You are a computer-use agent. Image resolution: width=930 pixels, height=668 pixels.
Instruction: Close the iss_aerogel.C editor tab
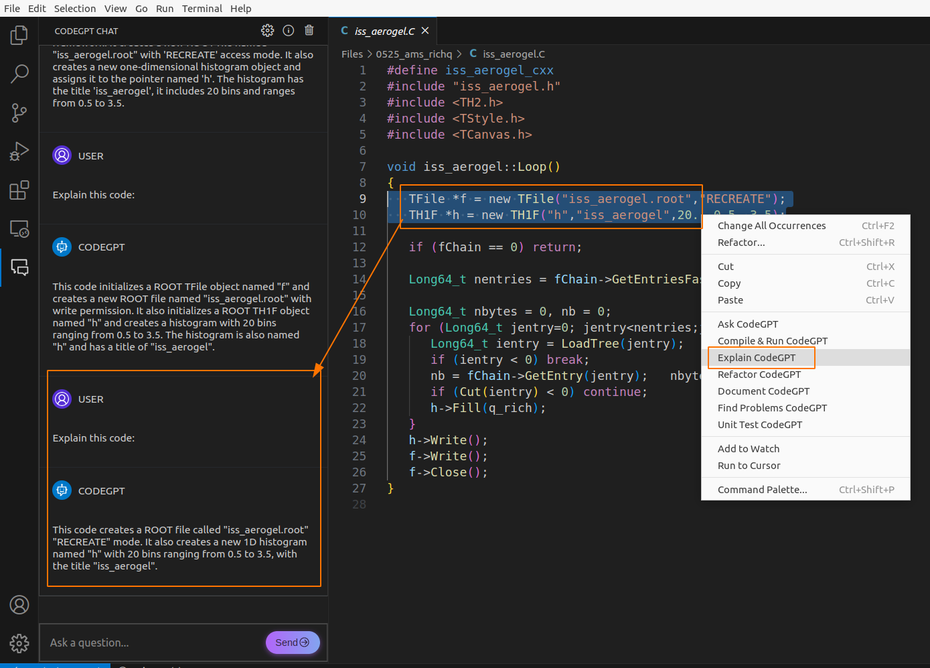pos(425,31)
